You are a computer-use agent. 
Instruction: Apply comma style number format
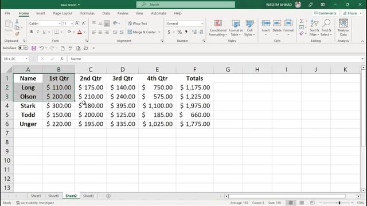tap(186, 32)
